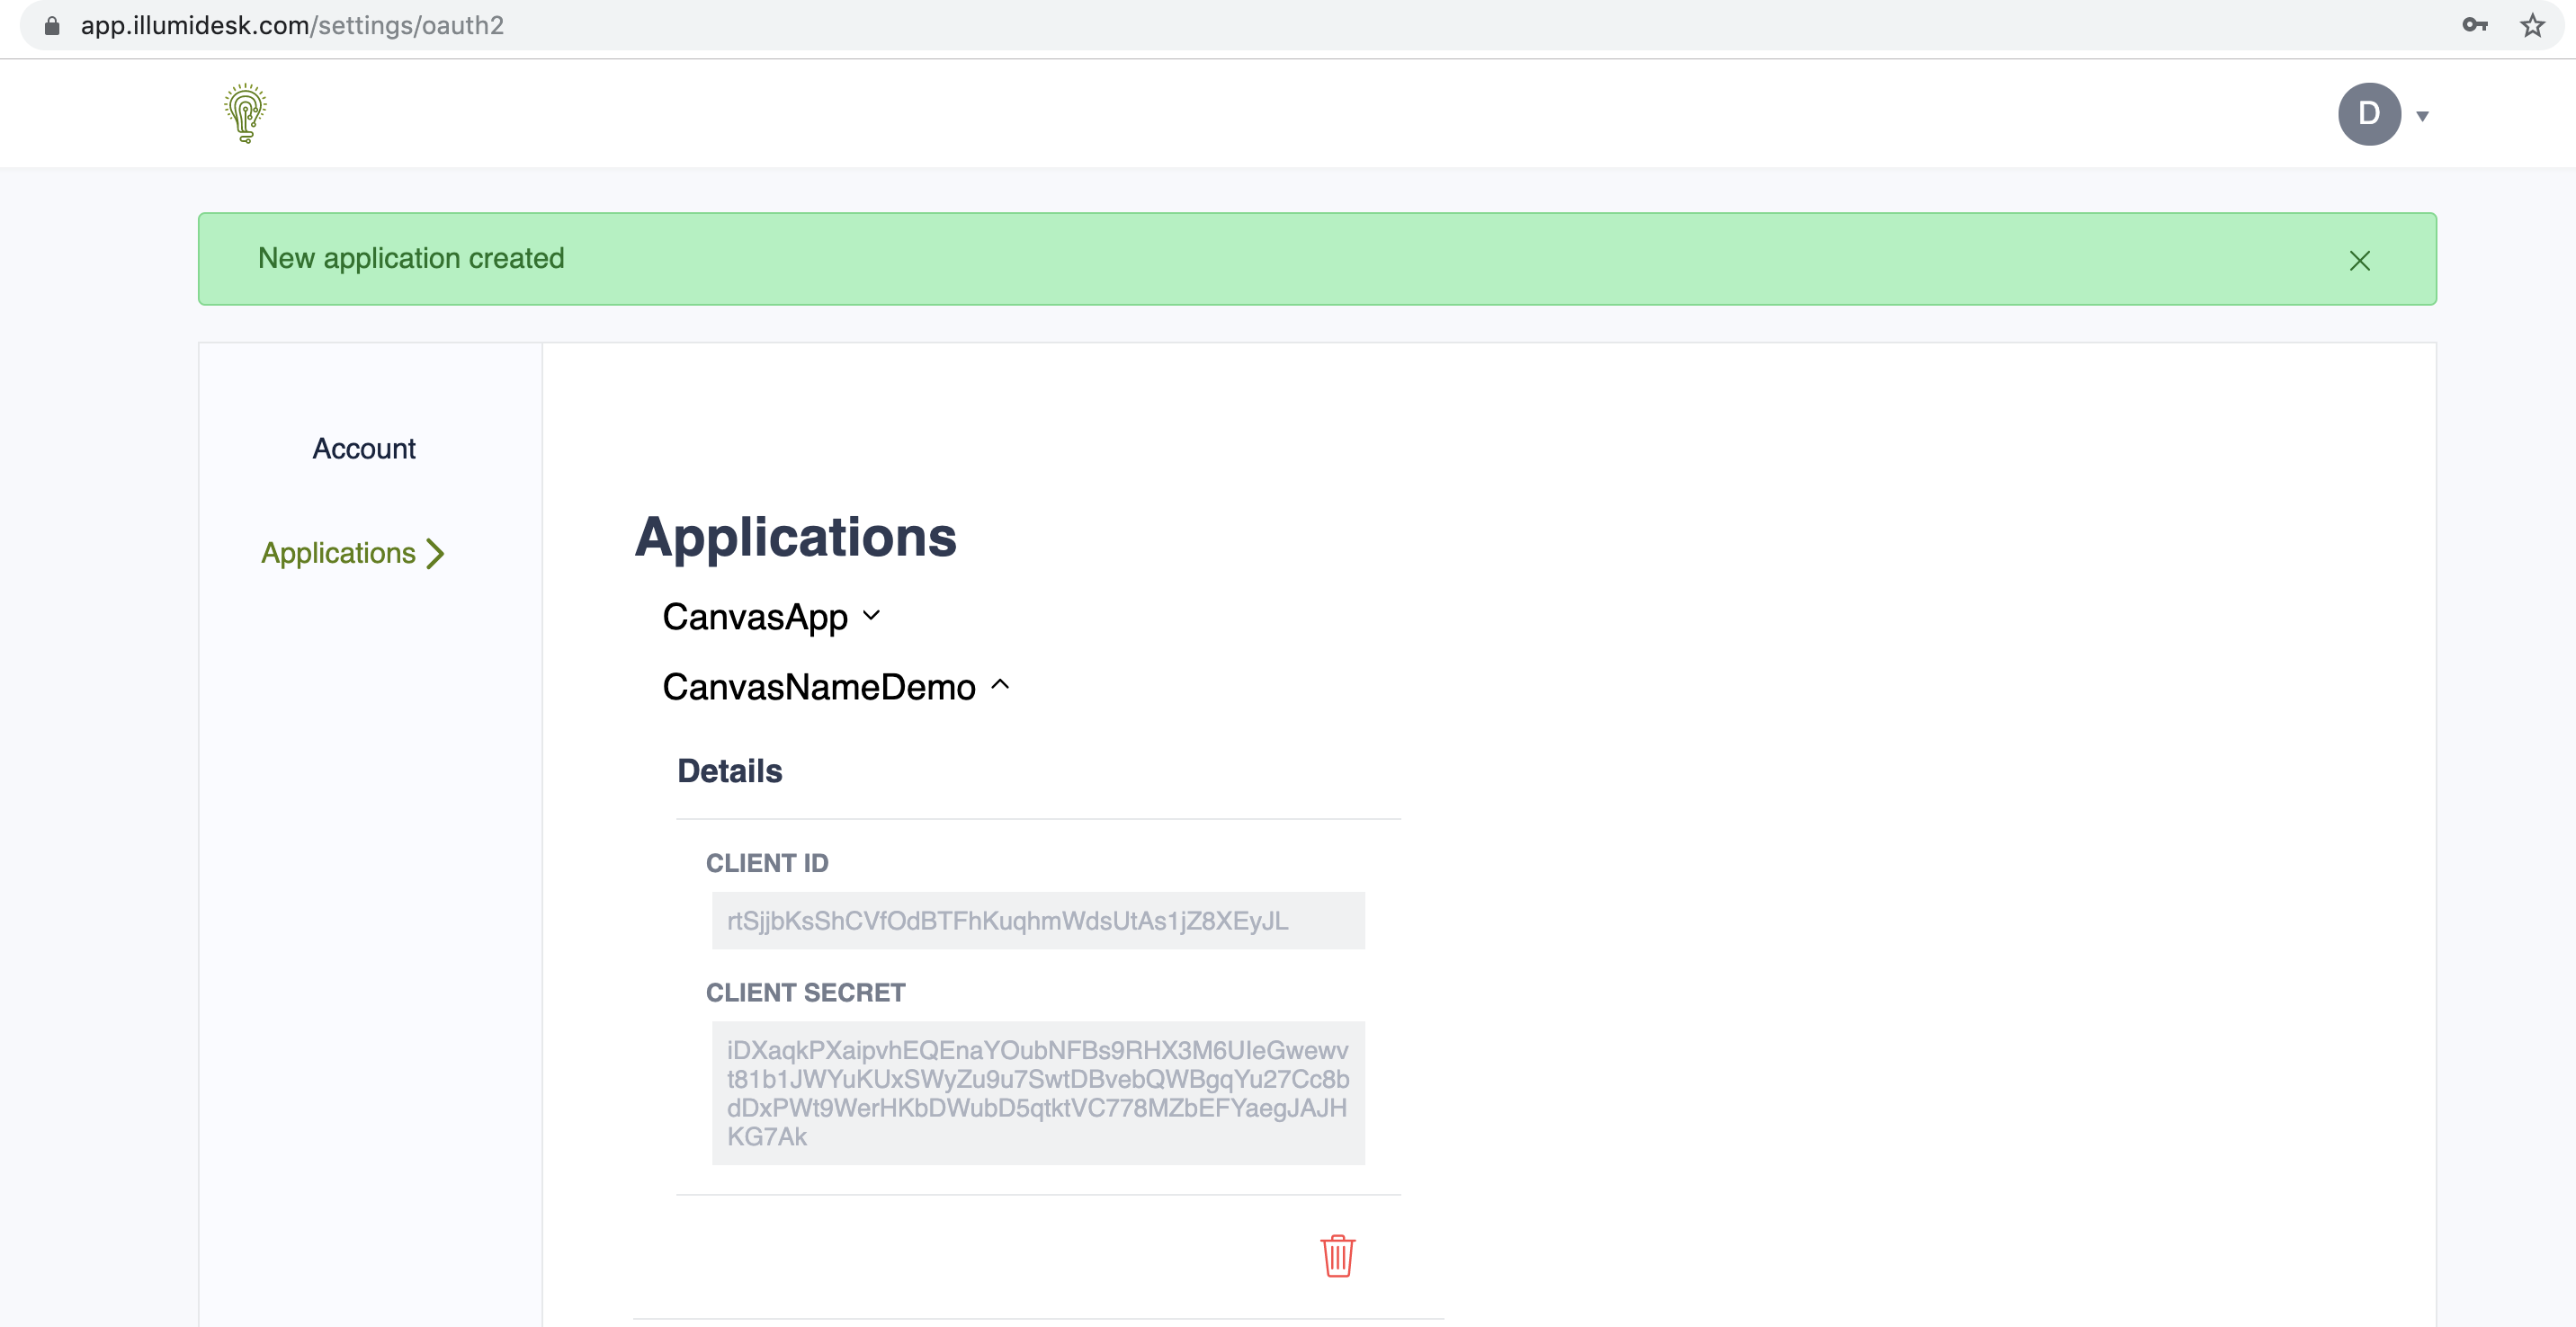Select the Applications sidebar item
Screen dimensions: 2576x1327
click(338, 553)
